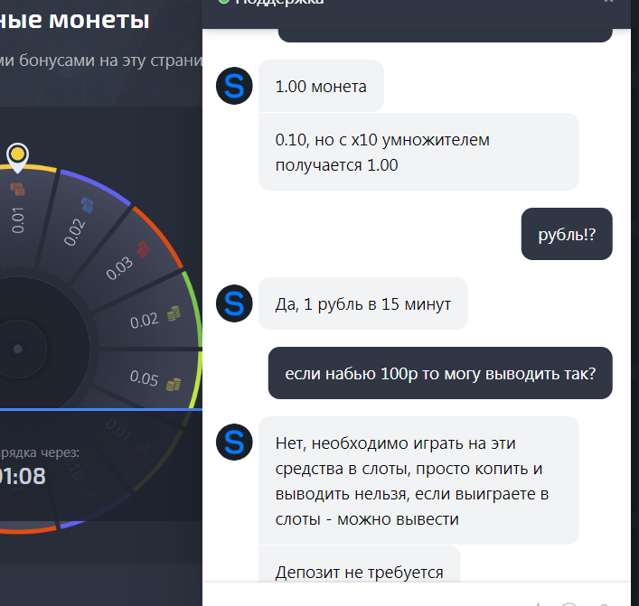Click the orange coin stack in the 0.01 sector
Screen dimensions: 639x606
(17, 189)
